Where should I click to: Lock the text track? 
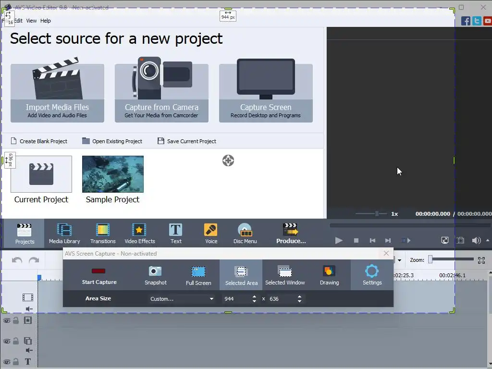pyautogui.click(x=16, y=361)
